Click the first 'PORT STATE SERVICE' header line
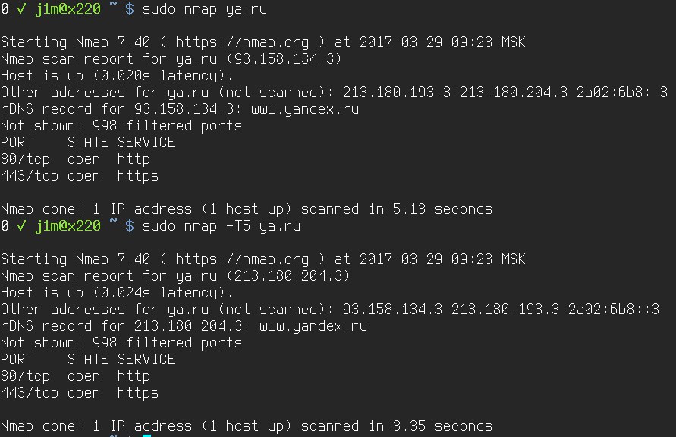Viewport: 676px width, 437px height. pyautogui.click(x=88, y=142)
